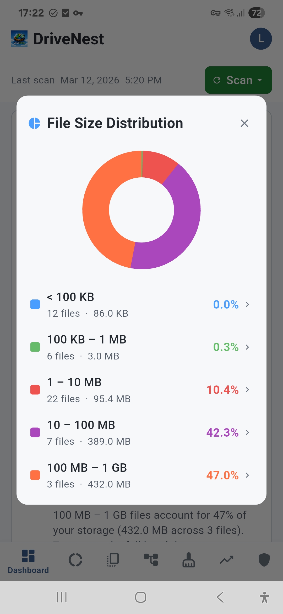
Task: Select the cleaner brush tool icon
Action: click(x=188, y=559)
